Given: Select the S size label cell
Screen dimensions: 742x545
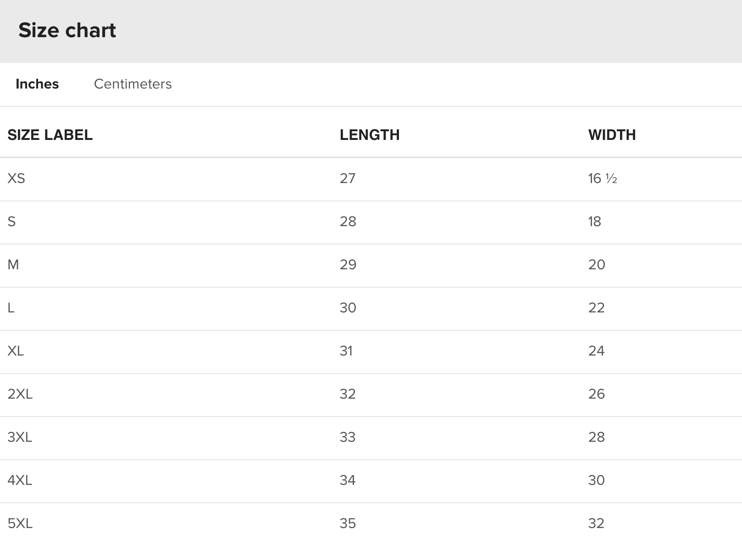Looking at the screenshot, I should [x=11, y=222].
